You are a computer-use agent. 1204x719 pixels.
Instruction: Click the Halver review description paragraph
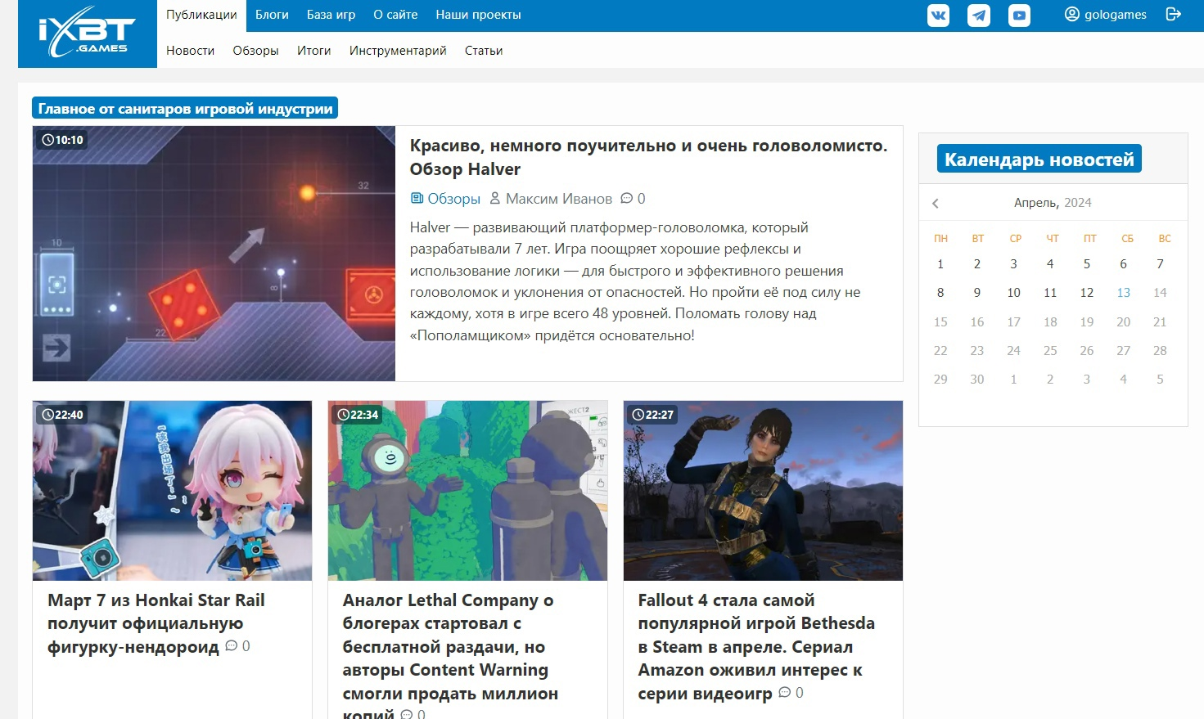(635, 281)
